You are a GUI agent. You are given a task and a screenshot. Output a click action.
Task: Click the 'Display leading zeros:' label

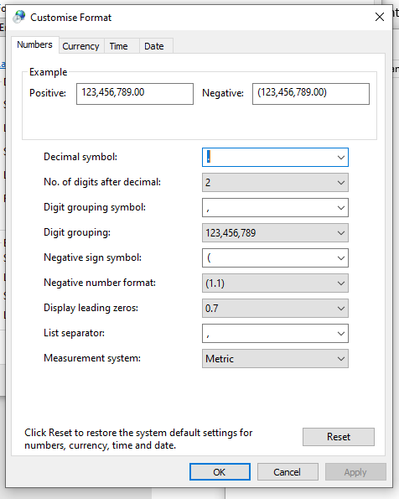[91, 308]
